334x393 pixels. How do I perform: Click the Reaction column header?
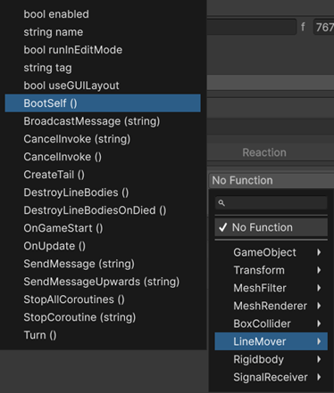tap(264, 152)
